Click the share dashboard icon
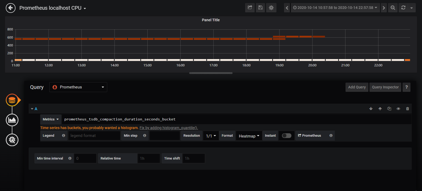Screen dimensions: 422x191 250,8
